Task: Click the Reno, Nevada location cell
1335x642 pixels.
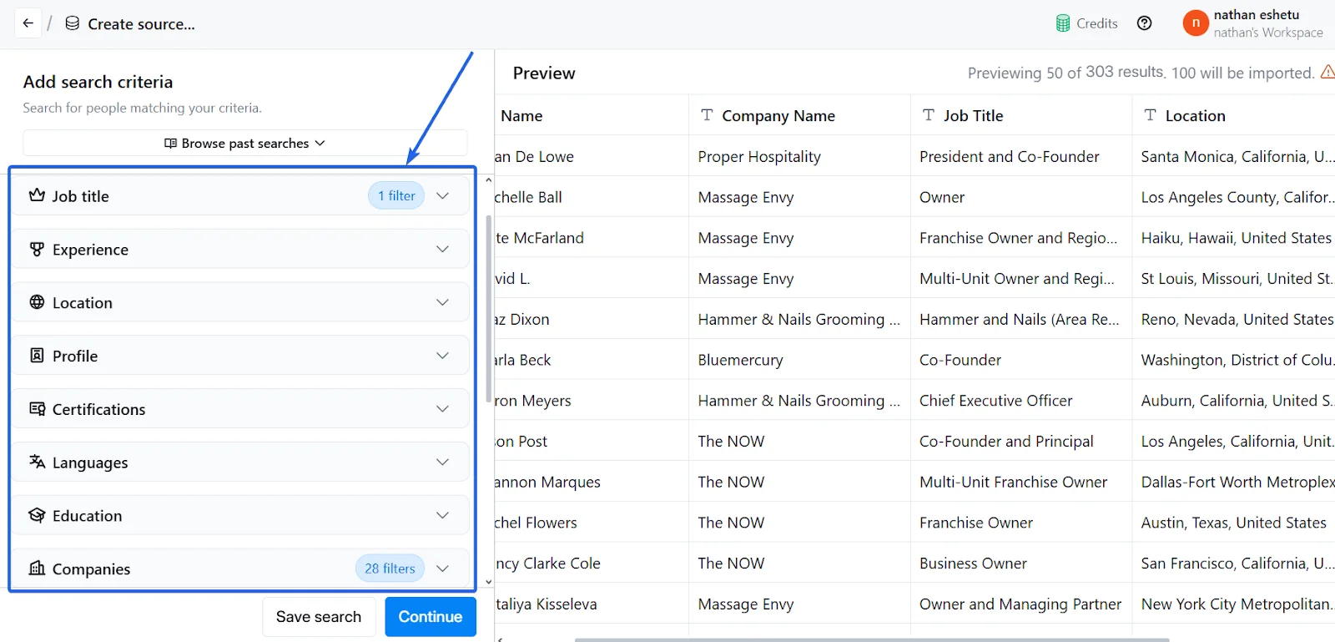Action: point(1233,319)
